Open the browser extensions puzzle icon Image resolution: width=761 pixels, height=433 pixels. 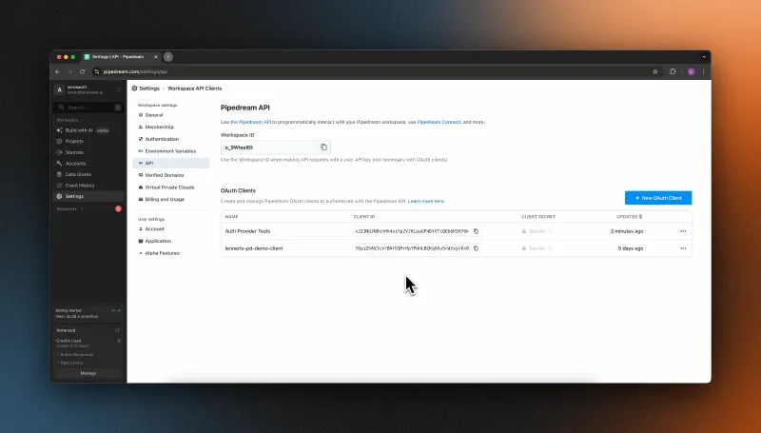(x=673, y=71)
